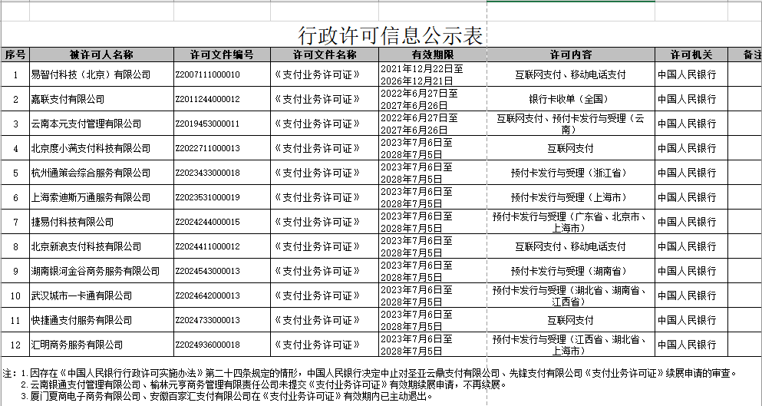Select 中国人民银行 cell in row 1
Image resolution: width=762 pixels, height=406 pixels.
click(691, 74)
